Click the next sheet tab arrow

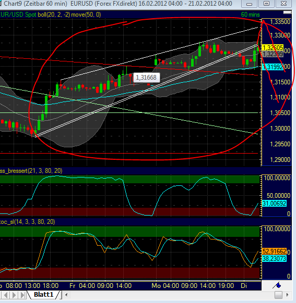tap(14, 295)
